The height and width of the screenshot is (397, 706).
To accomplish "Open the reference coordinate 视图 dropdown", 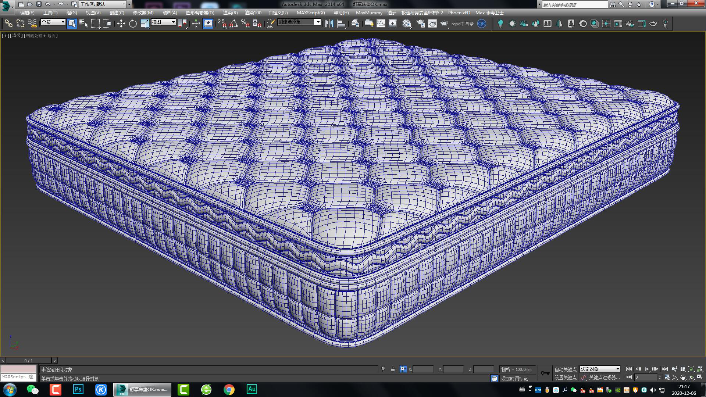I will click(x=163, y=22).
